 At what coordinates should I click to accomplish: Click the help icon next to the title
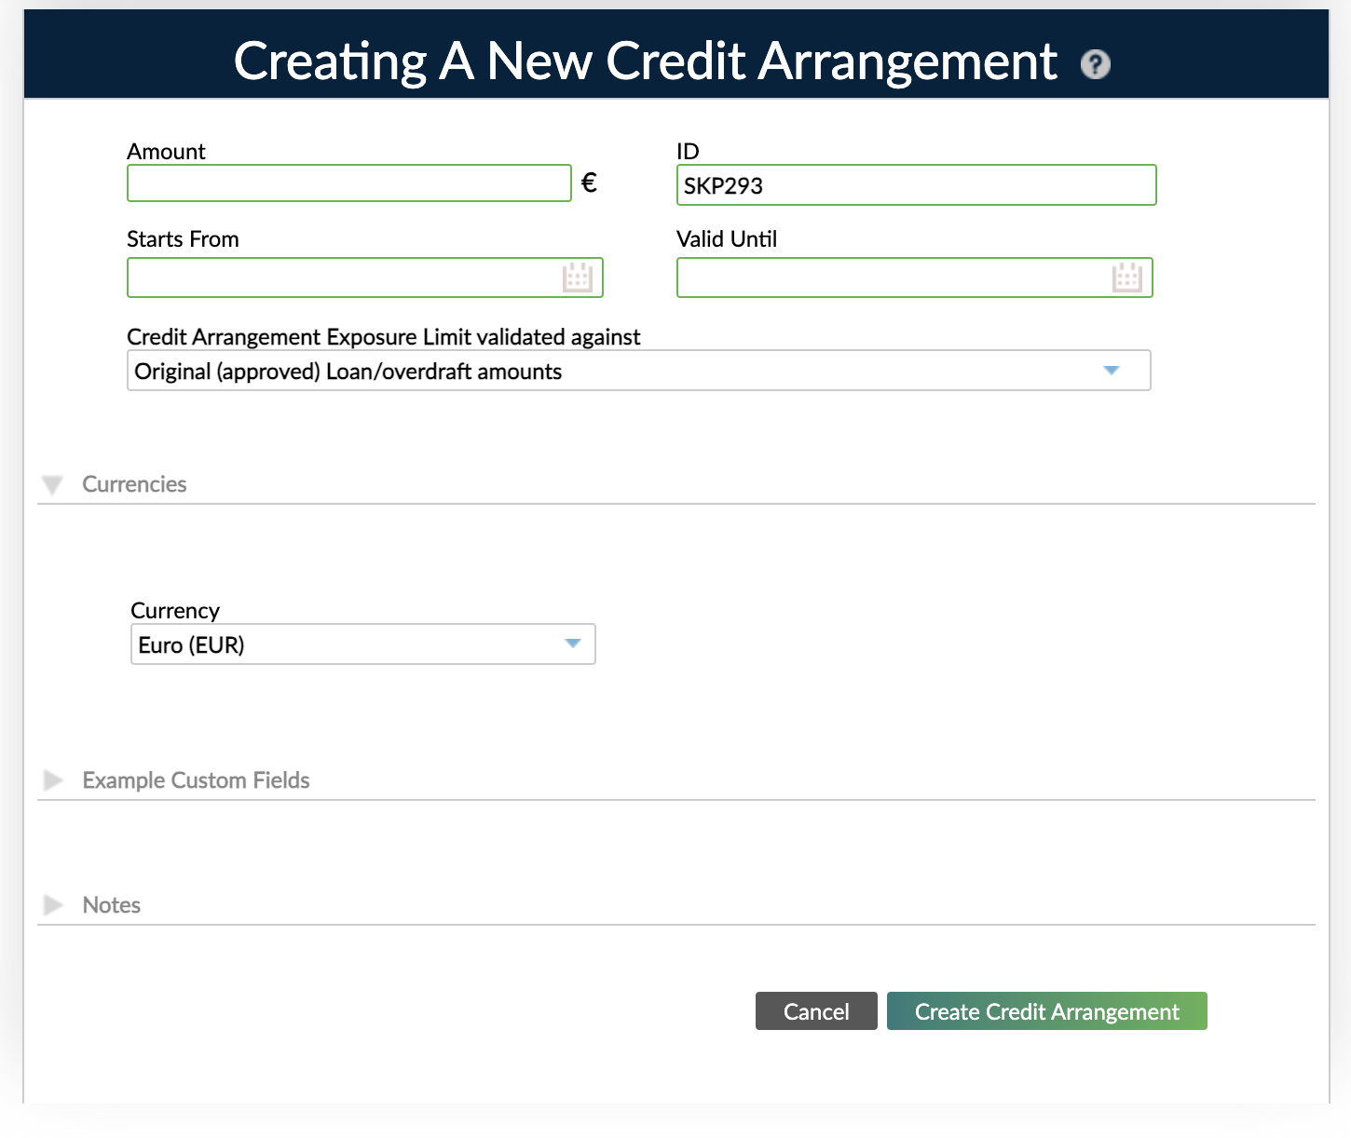(x=1096, y=64)
